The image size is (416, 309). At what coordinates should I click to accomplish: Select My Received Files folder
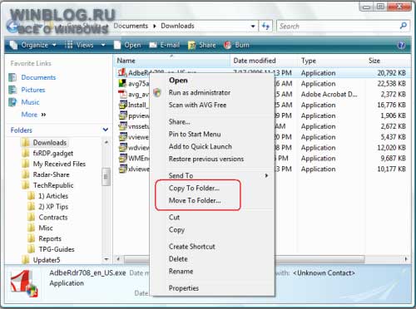click(x=59, y=164)
